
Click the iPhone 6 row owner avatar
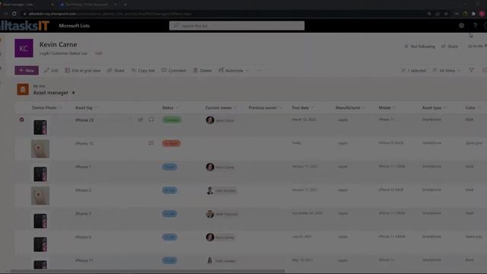(x=210, y=237)
